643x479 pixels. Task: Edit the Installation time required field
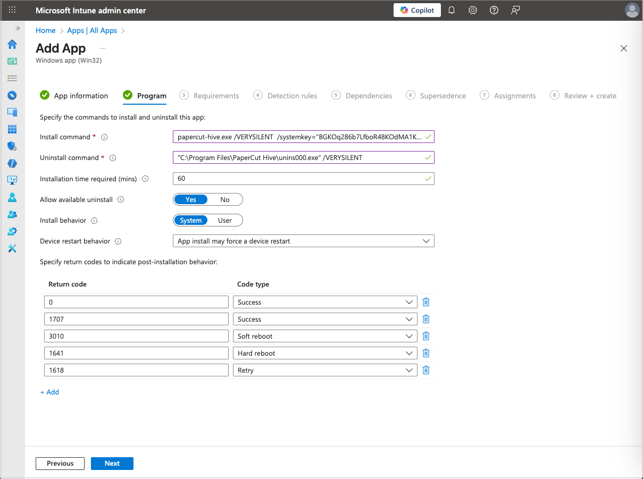point(303,179)
